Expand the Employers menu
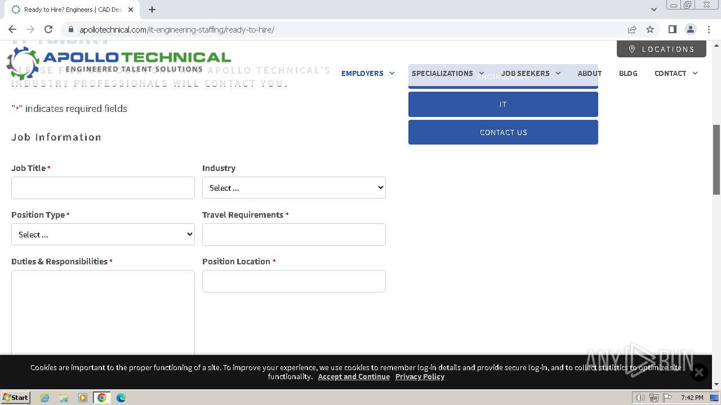Viewport: 721px width, 405px height. pos(368,73)
